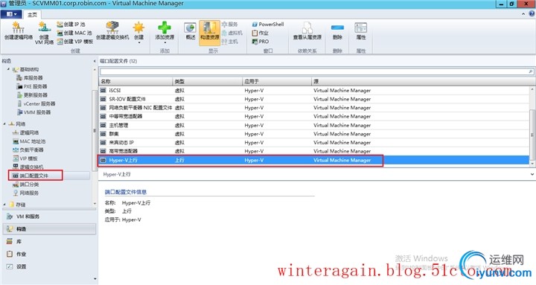The height and width of the screenshot is (285, 536).
Task: Open the 构造 workspace
Action: point(49,229)
